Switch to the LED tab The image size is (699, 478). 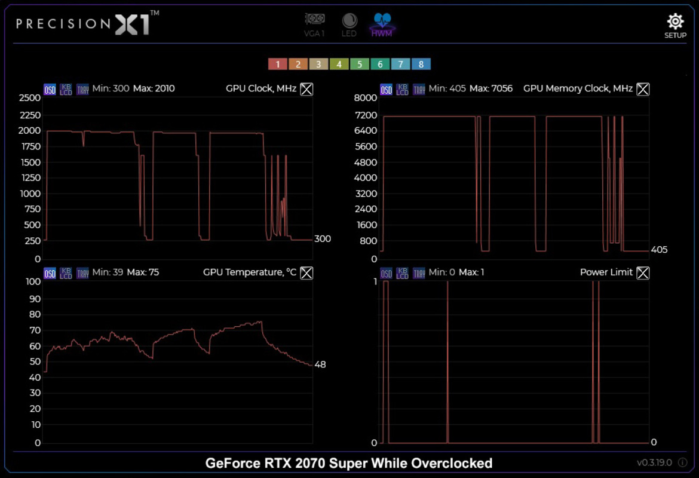[x=349, y=24]
